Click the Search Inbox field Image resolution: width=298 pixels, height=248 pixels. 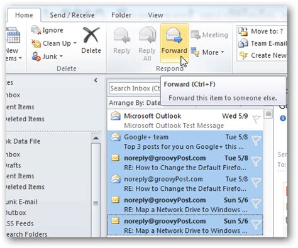(x=135, y=89)
